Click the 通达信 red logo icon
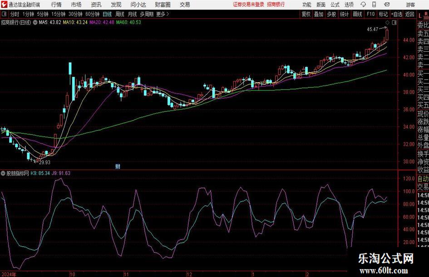 point(4,5)
